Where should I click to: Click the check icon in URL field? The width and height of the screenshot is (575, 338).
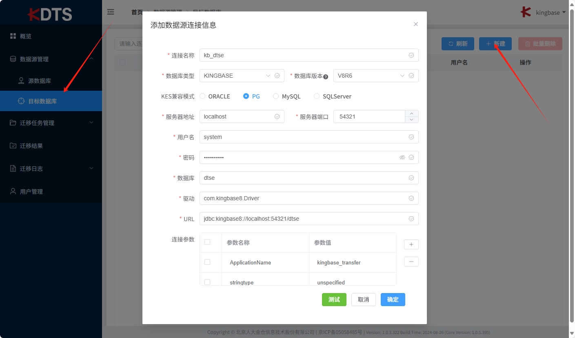click(411, 219)
